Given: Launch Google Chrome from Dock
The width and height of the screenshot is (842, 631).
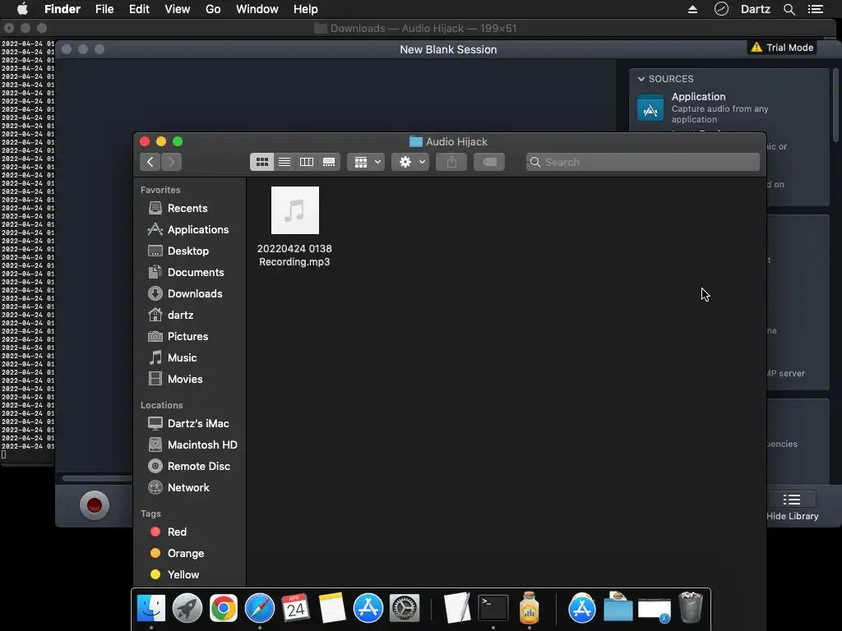Looking at the screenshot, I should (224, 608).
